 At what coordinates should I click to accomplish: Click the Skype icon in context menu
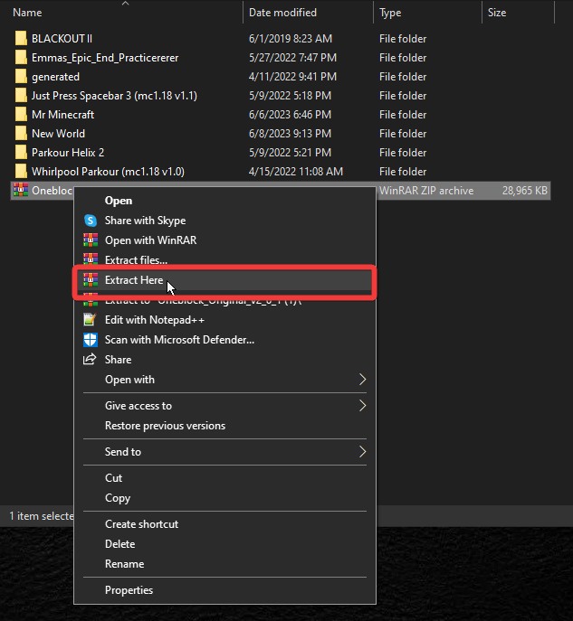point(91,221)
